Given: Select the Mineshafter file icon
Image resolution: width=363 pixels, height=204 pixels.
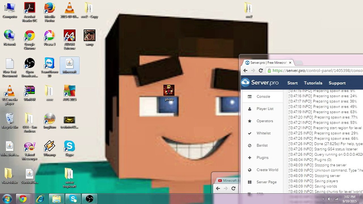Looking at the screenshot, I should pyautogui.click(x=10, y=148).
